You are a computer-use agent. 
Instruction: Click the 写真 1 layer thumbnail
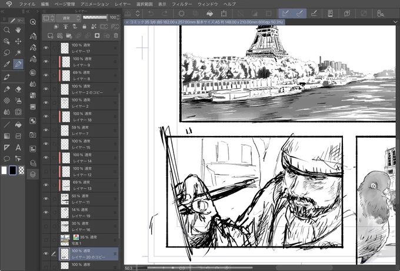coord(65,240)
